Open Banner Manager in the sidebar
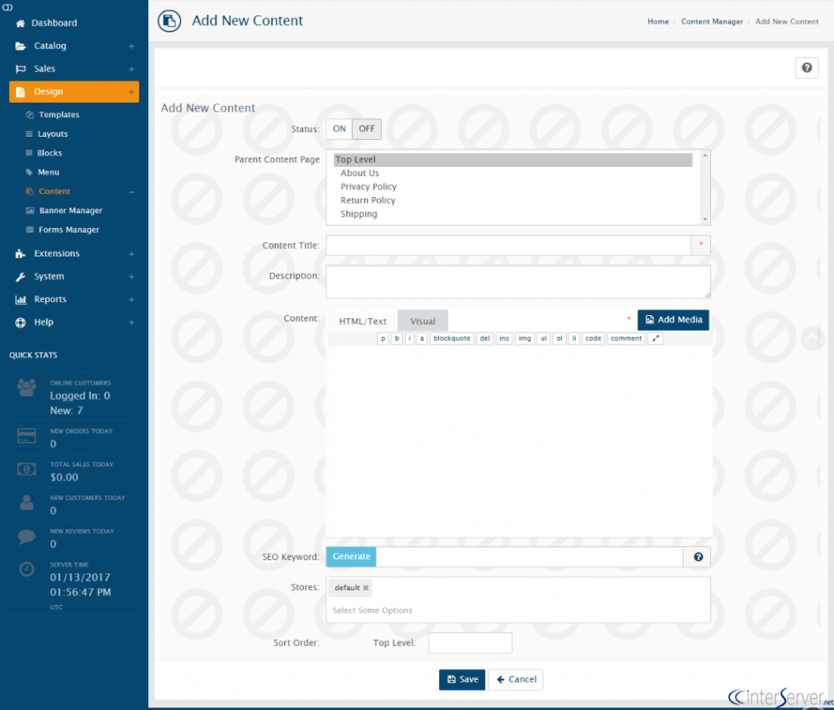834x710 pixels. [70, 211]
